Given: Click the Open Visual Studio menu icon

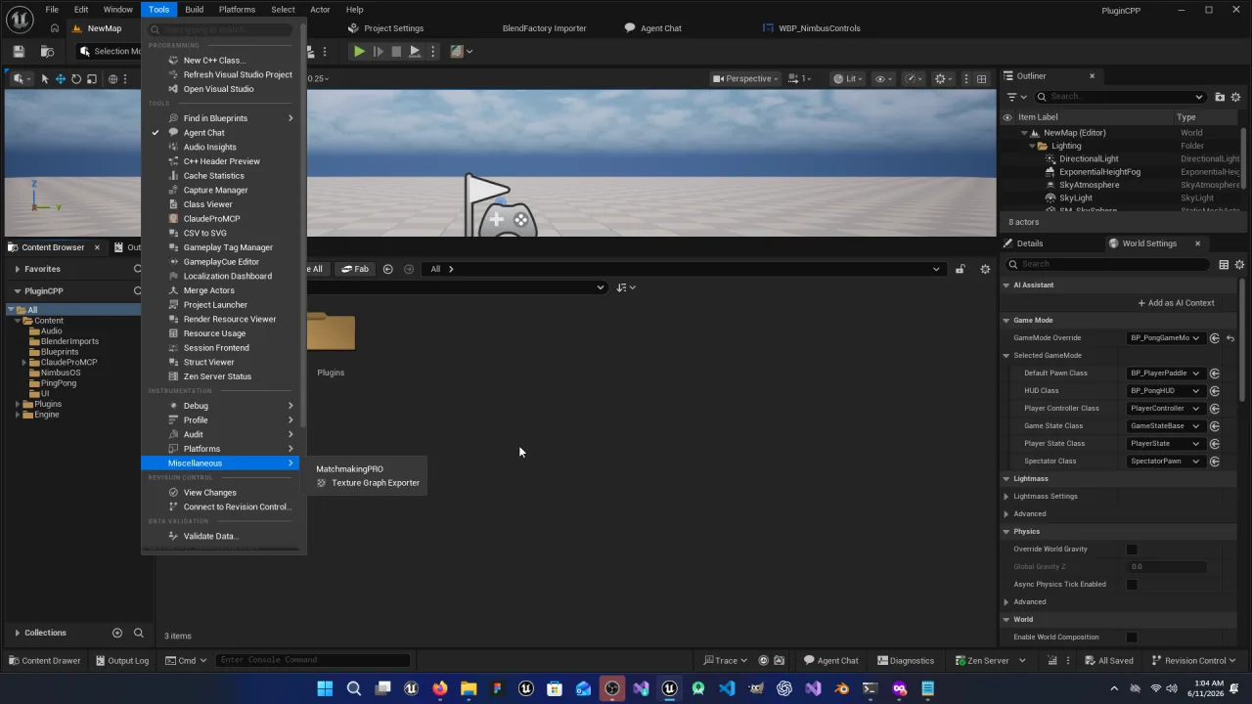Looking at the screenshot, I should 173,89.
